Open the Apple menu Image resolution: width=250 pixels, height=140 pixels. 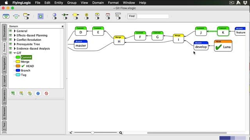tap(6, 3)
